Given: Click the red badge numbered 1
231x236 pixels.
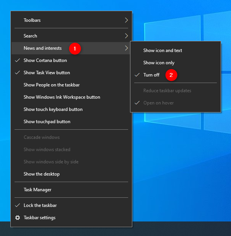Looking at the screenshot, I should [75, 49].
